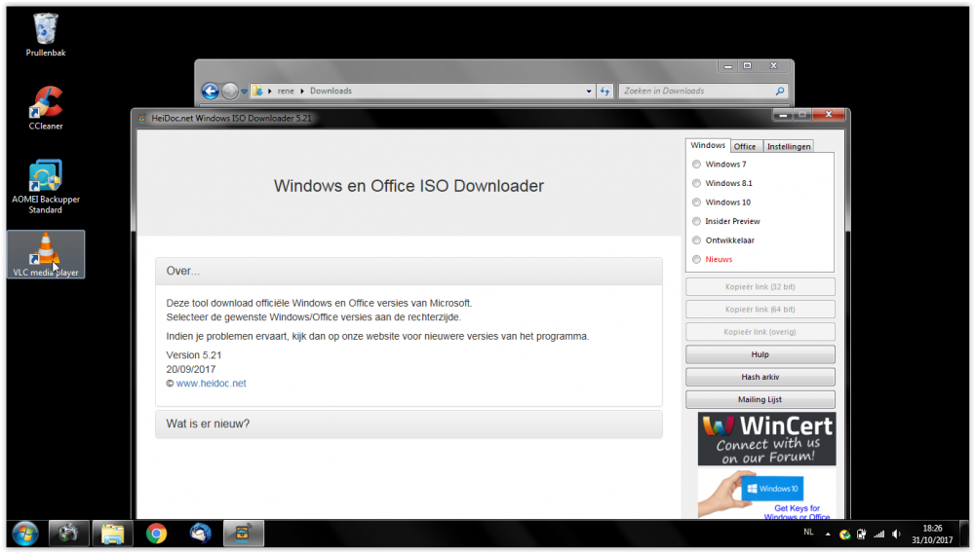975x553 pixels.
Task: Click Kopieër link (64 bit) button
Action: coord(760,309)
